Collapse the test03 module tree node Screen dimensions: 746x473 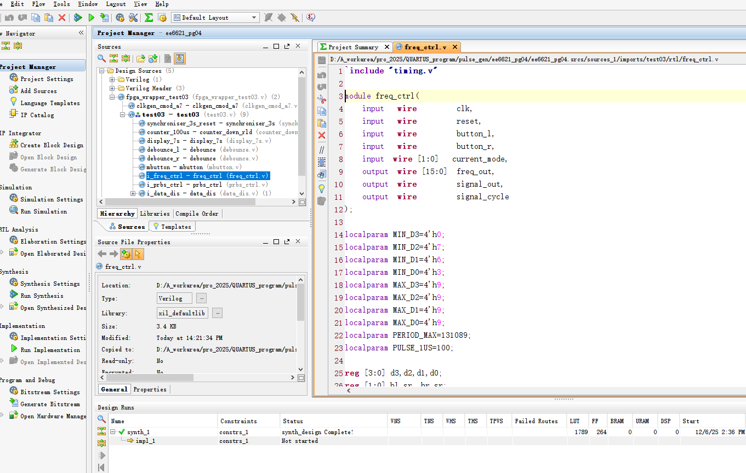123,114
